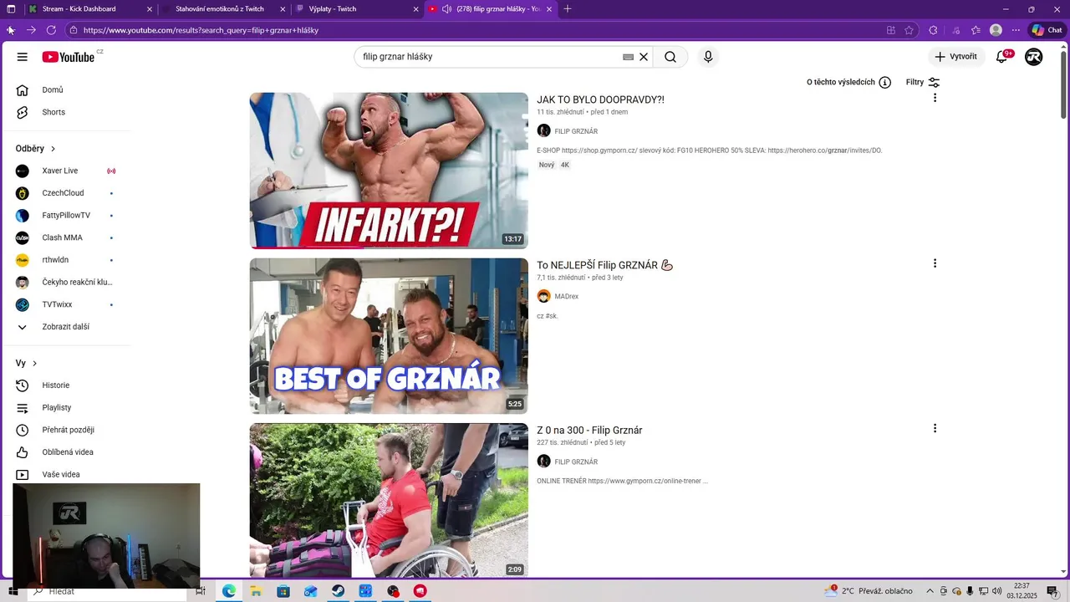Open the FattyPillowTV subscription
Image resolution: width=1070 pixels, height=602 pixels.
(x=67, y=216)
